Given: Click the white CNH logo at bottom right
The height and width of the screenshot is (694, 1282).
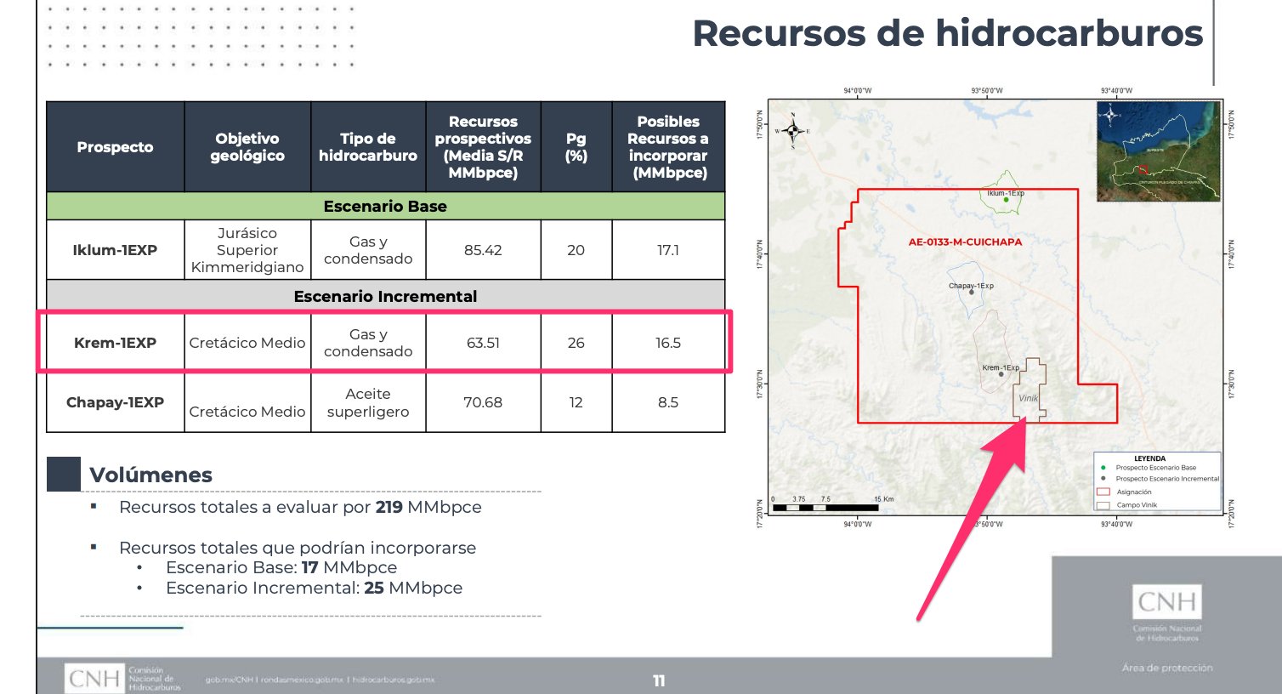Looking at the screenshot, I should (x=1166, y=602).
